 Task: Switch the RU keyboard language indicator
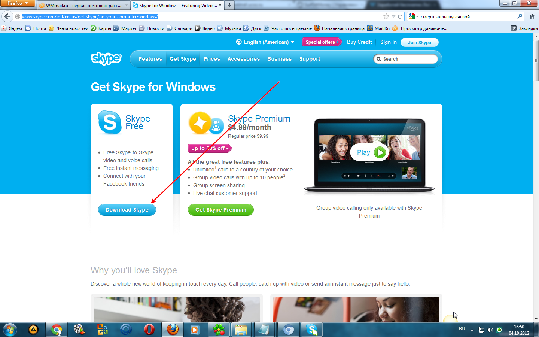tap(462, 329)
